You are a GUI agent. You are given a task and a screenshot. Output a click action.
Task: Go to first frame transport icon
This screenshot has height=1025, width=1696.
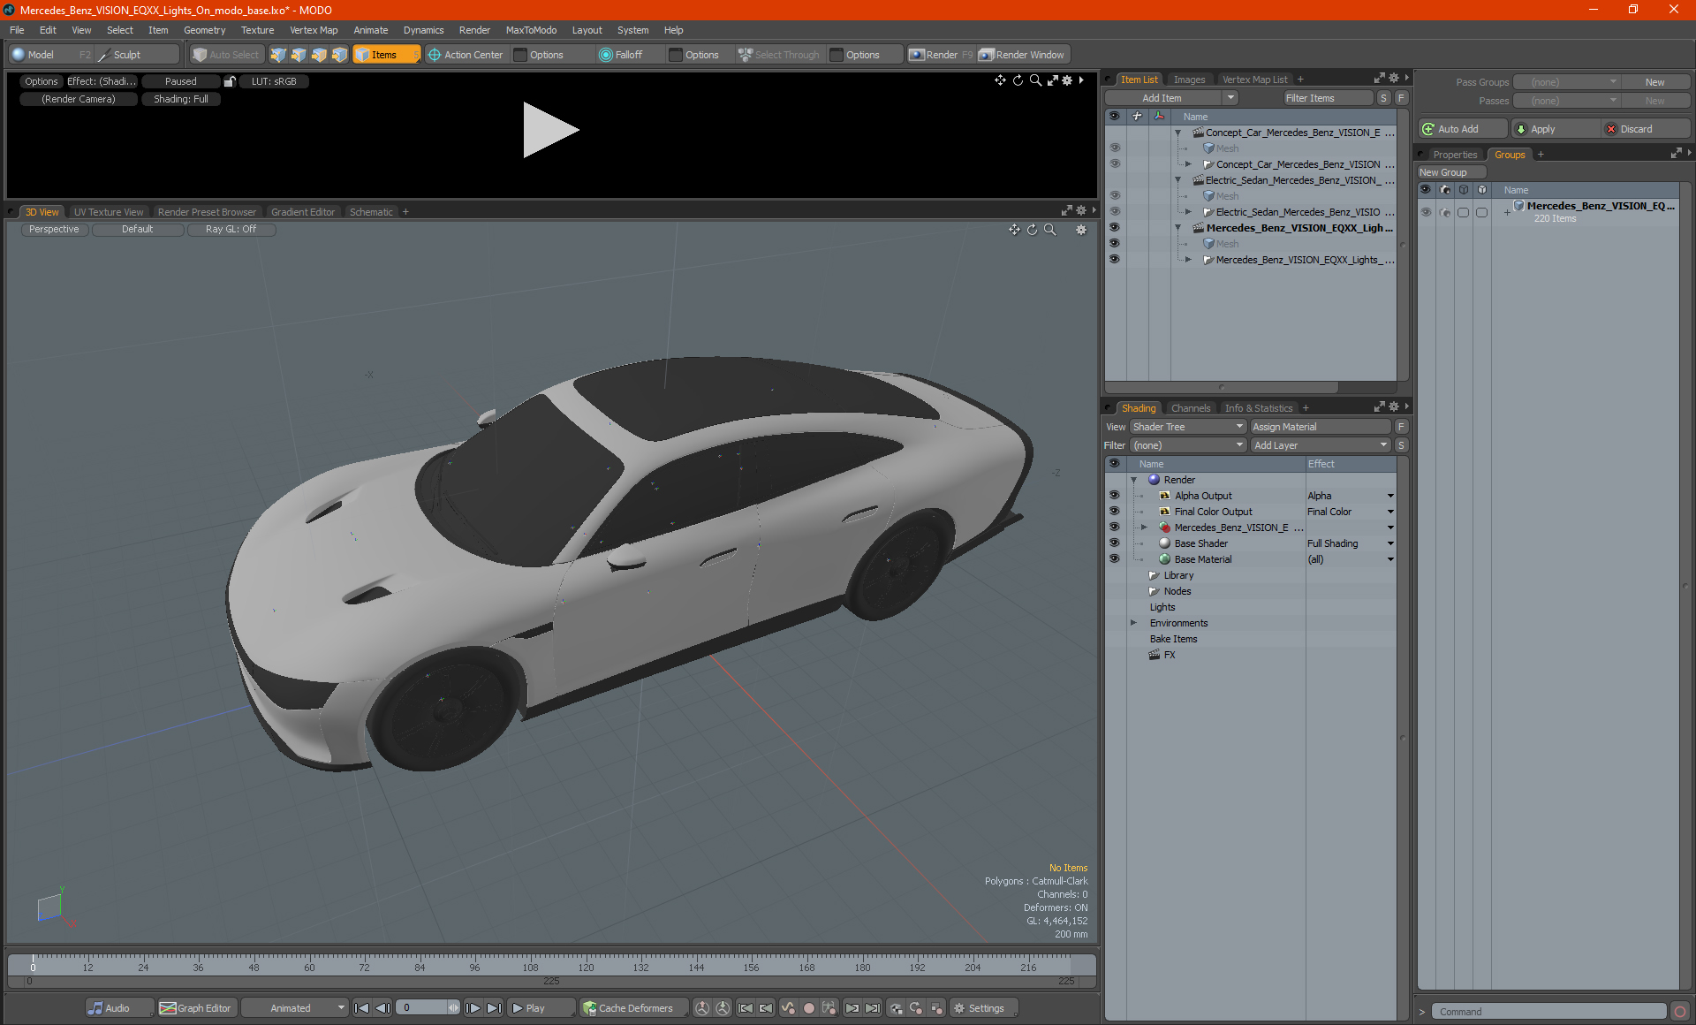pyautogui.click(x=361, y=1008)
